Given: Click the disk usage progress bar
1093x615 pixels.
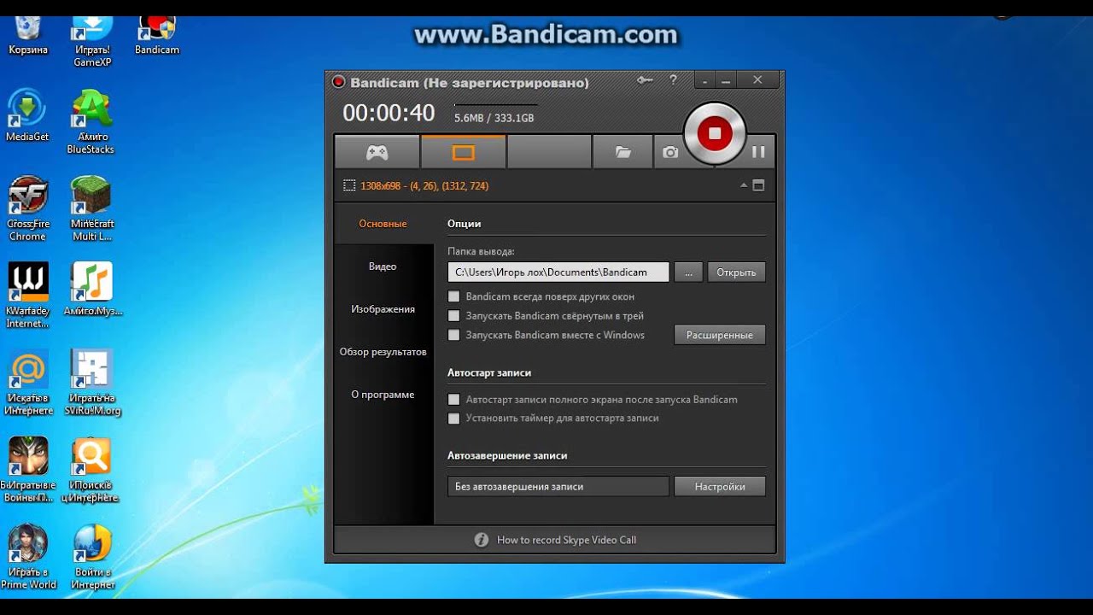Looking at the screenshot, I should click(495, 105).
